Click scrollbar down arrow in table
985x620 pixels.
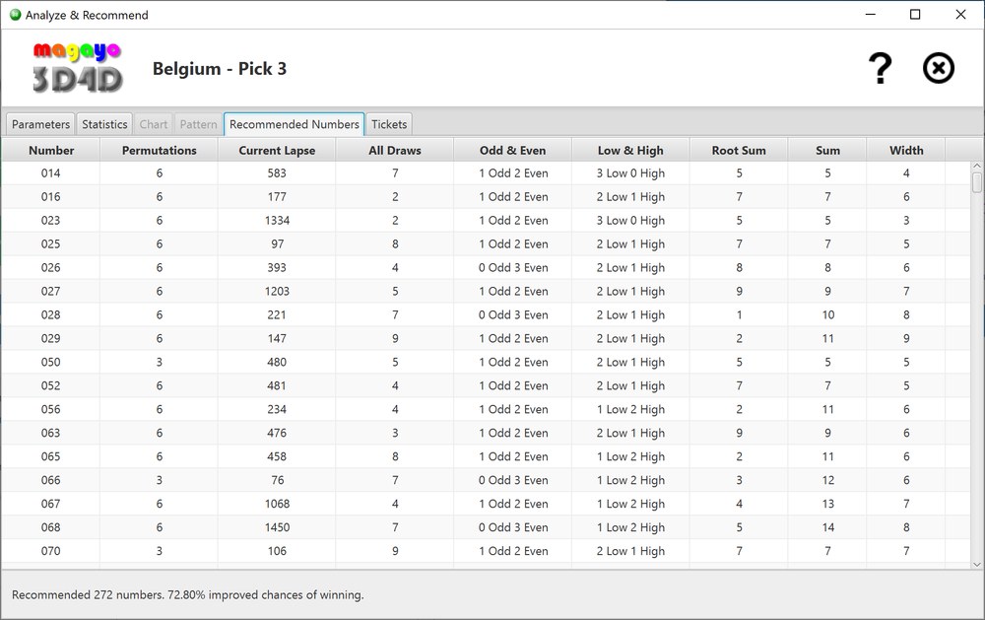977,564
